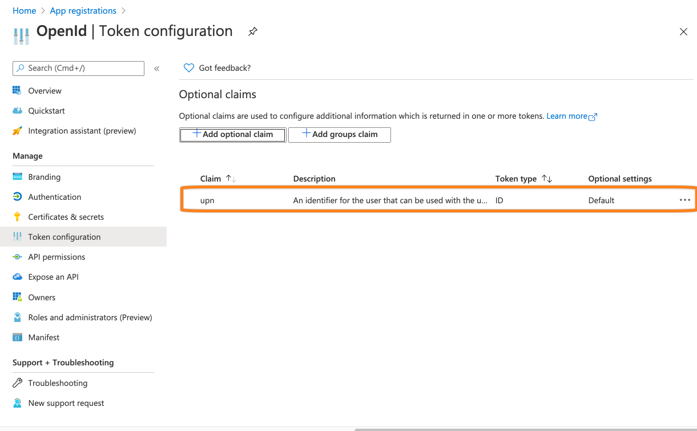
Task: Select Expose an API
Action: click(x=53, y=277)
